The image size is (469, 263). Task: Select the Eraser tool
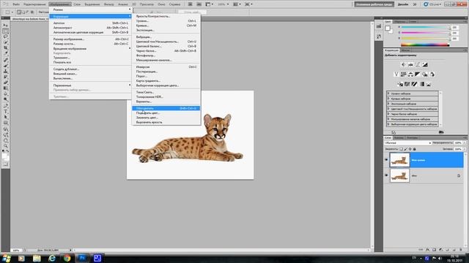coord(5,83)
